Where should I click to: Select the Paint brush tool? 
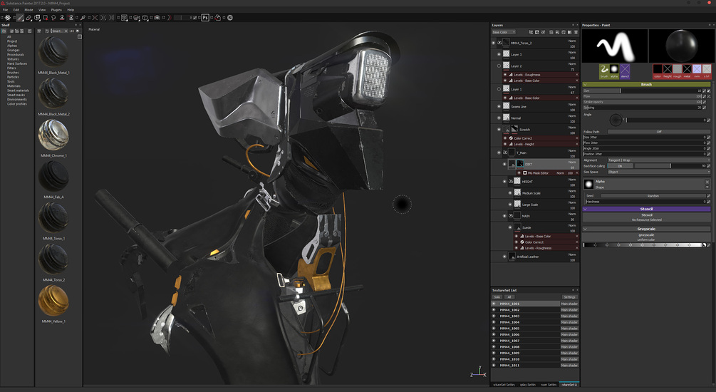20,17
